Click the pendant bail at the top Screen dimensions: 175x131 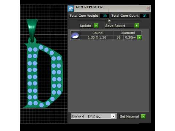(32, 30)
